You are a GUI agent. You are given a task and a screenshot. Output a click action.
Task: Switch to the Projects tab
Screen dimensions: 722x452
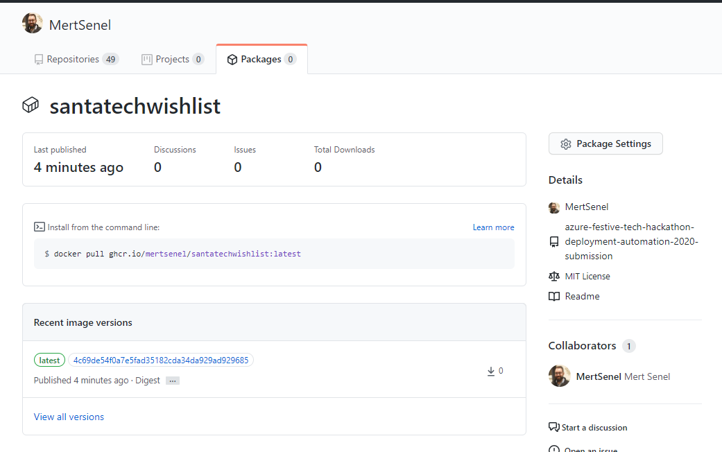[x=173, y=60]
